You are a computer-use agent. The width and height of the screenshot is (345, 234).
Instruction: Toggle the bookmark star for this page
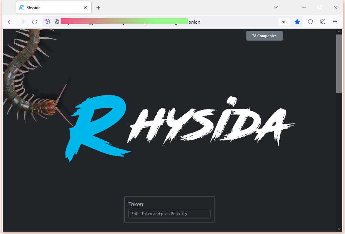click(297, 22)
